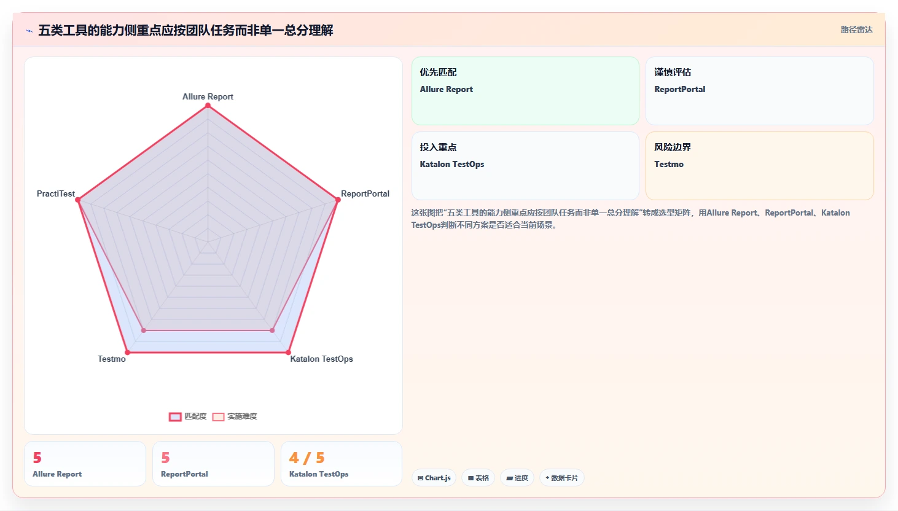Click the stat card showing 5 Allure Report
The height and width of the screenshot is (511, 898).
click(x=85, y=464)
